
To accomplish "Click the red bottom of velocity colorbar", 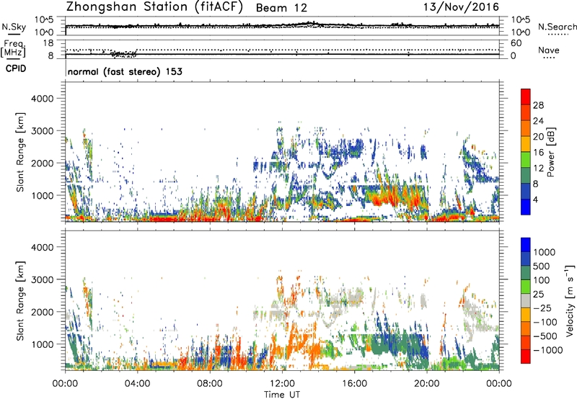I will click(x=526, y=357).
